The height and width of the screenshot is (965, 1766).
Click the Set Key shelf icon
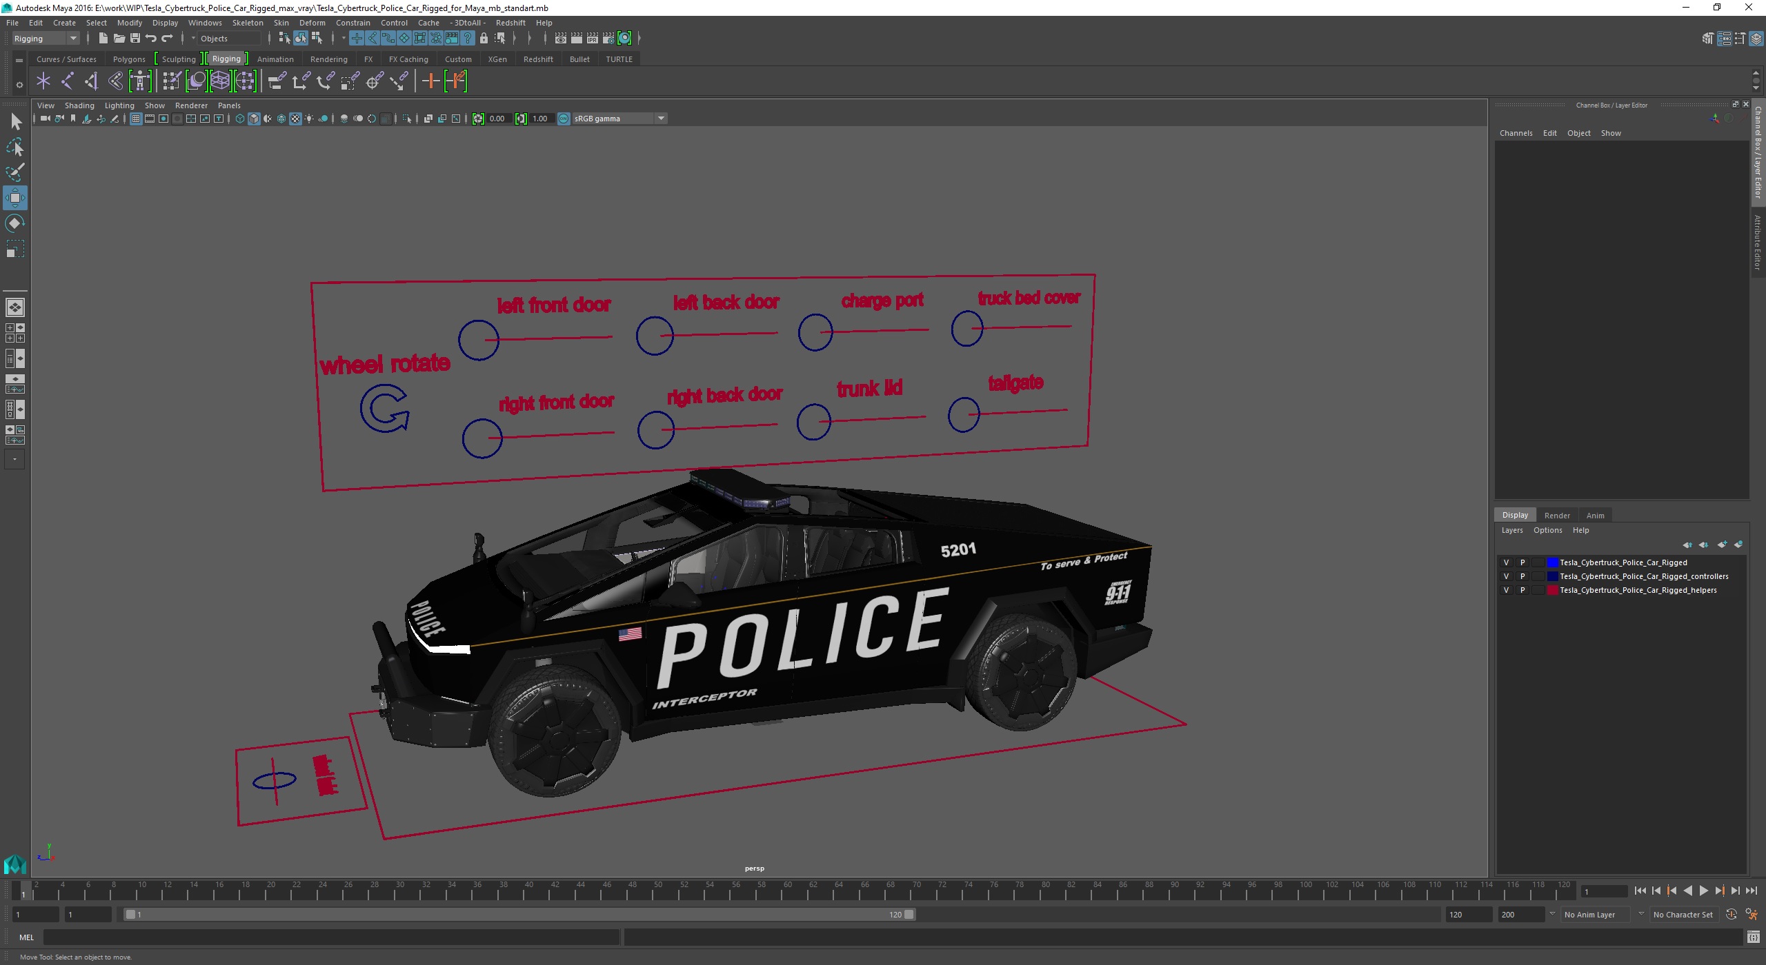[430, 81]
